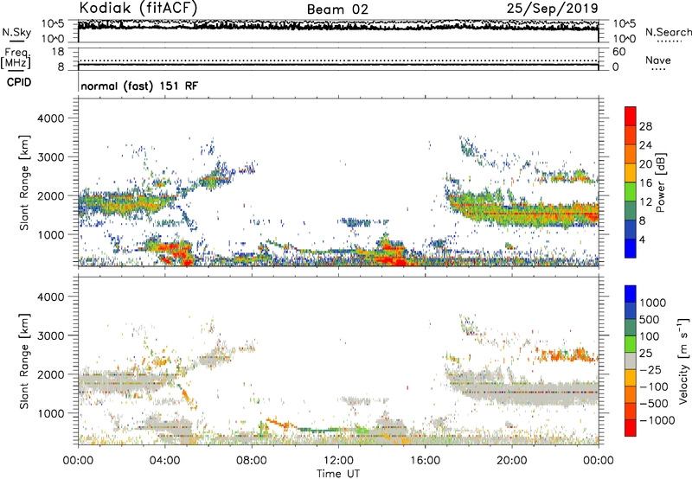Viewport: 692px width, 479px height.
Task: Click the "Nave" legend label
Action: click(x=658, y=60)
